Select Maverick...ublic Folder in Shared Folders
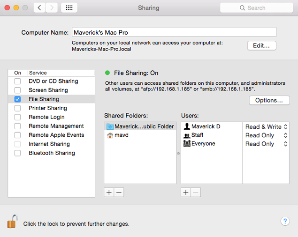Screen dimensions: 298x237 tap(140, 126)
